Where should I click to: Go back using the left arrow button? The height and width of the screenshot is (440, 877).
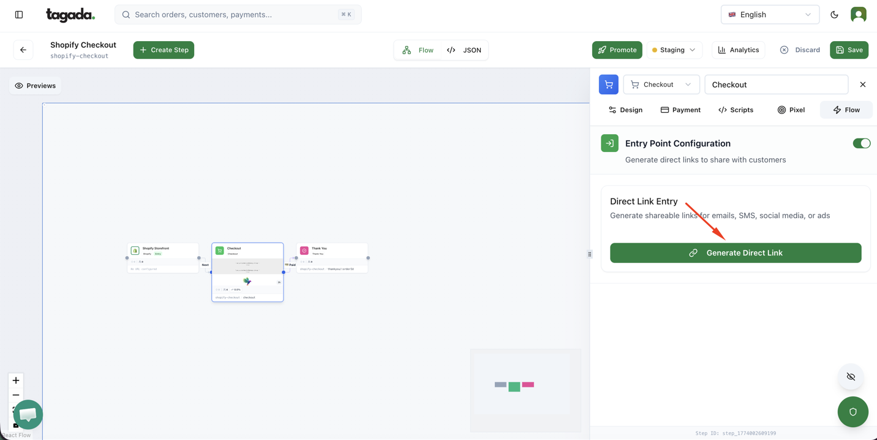point(23,50)
